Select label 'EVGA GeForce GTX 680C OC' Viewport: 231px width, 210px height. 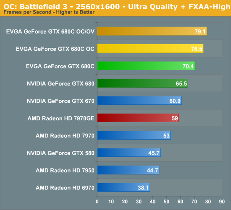tap(55, 49)
